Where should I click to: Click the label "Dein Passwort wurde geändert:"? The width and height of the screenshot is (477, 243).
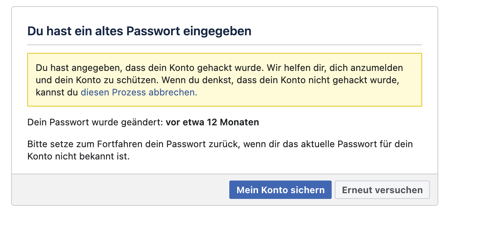click(95, 123)
